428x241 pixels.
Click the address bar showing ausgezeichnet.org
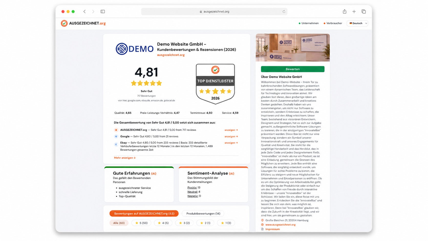[x=214, y=12]
